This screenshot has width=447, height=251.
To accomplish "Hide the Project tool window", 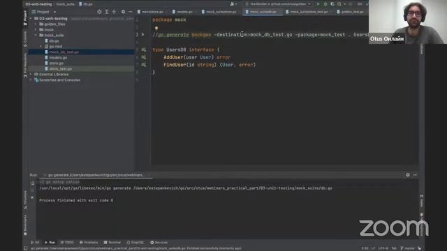I will coord(131,12).
